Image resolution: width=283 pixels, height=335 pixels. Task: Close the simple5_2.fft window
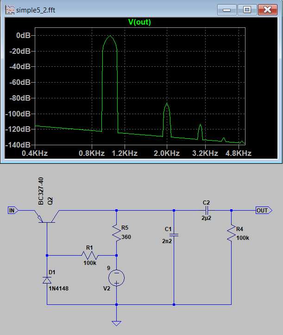pos(267,10)
